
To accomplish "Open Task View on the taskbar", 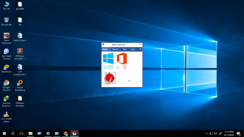I will pyautogui.click(x=21, y=134).
